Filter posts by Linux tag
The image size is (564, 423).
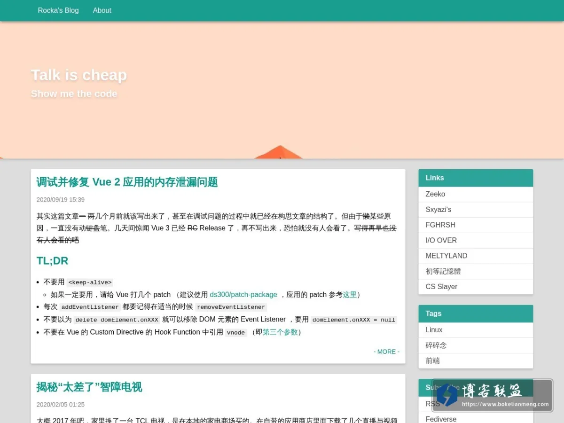click(x=476, y=330)
